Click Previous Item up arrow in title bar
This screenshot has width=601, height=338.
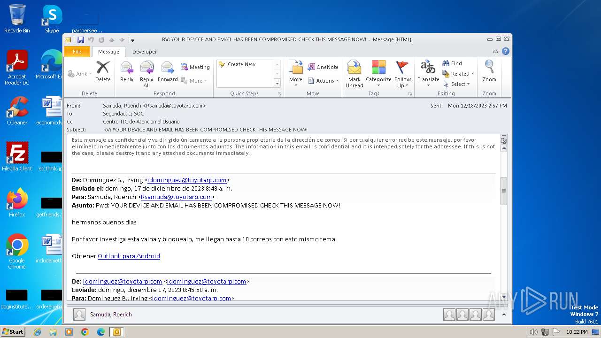click(x=112, y=40)
